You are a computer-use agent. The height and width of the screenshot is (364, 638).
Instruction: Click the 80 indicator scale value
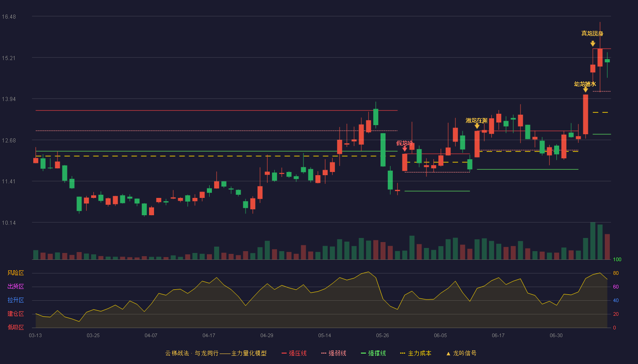[x=616, y=273]
